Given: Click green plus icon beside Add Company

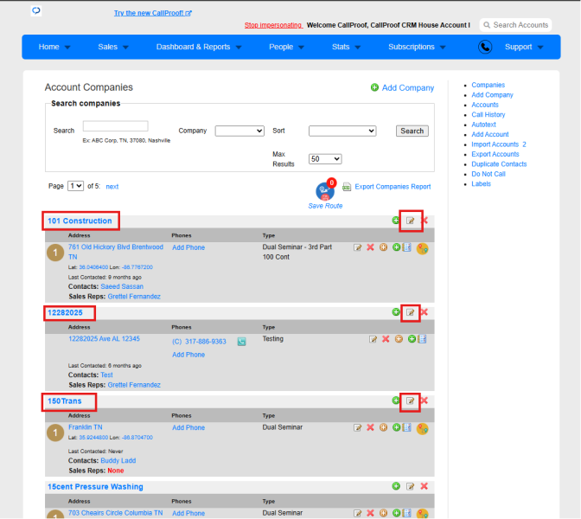Looking at the screenshot, I should [x=374, y=87].
